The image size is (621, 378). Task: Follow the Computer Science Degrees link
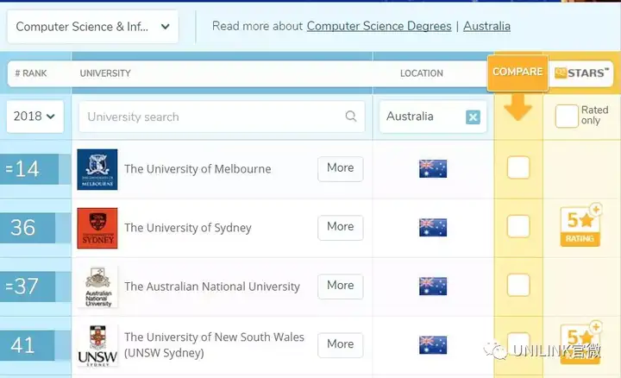379,26
